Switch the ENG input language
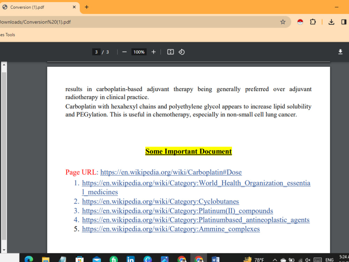Viewport: 349px width, 262px height. [x=329, y=260]
